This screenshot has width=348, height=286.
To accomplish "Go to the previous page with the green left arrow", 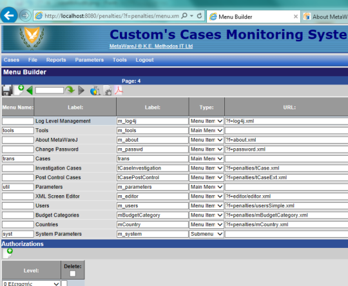I will tap(30, 90).
